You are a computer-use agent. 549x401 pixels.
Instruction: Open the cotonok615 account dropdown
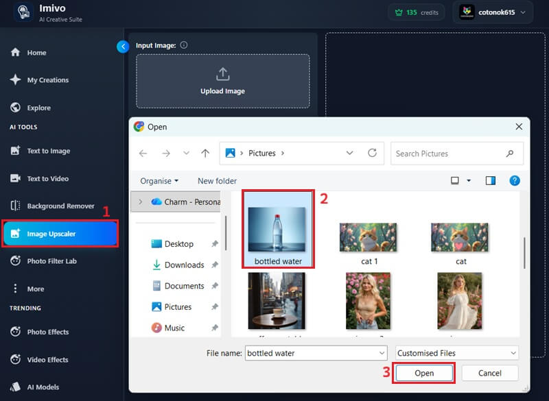point(493,12)
